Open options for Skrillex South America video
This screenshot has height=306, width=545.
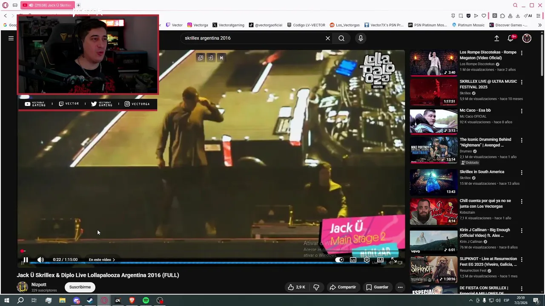point(522,173)
